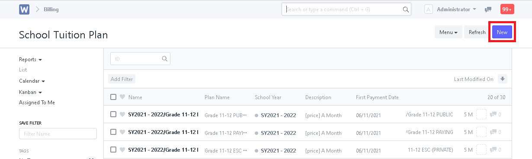
Task: Open the Last Modified On sort dropdown
Action: (474, 79)
